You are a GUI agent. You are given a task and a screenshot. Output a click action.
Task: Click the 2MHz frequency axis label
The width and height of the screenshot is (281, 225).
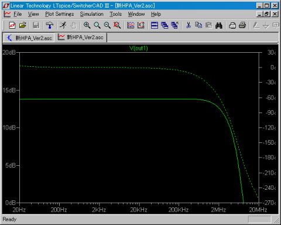tap(218, 210)
